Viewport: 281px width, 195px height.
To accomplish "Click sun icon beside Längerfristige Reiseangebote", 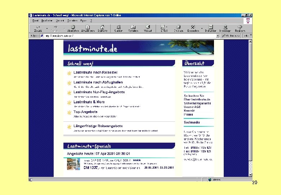I will click(69, 127).
